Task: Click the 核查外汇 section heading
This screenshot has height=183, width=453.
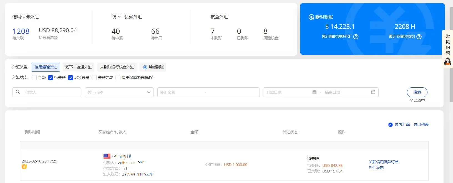Action: coord(219,17)
